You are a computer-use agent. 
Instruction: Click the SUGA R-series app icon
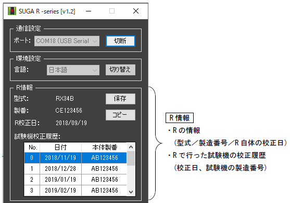(x=12, y=11)
